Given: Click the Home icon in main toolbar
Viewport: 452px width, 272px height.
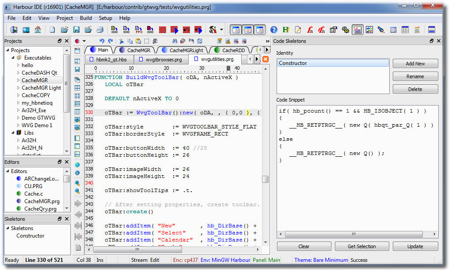Looking at the screenshot, I should pos(38,30).
